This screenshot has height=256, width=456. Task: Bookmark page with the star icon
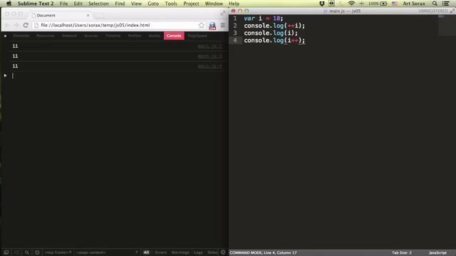click(201, 26)
